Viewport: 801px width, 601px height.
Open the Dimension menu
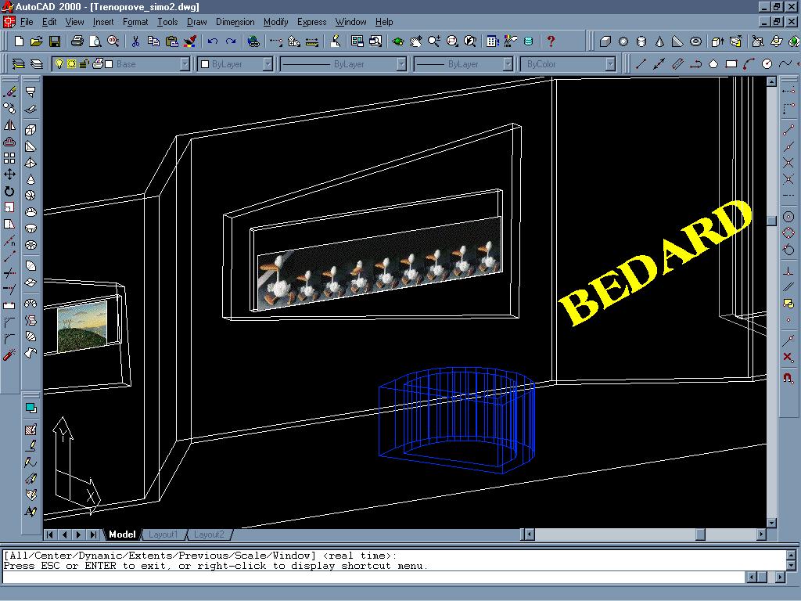(235, 22)
